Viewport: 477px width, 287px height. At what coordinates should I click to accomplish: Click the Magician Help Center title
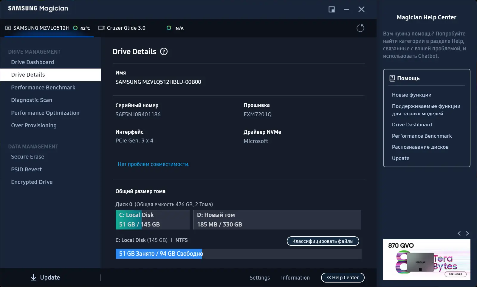pyautogui.click(x=426, y=17)
